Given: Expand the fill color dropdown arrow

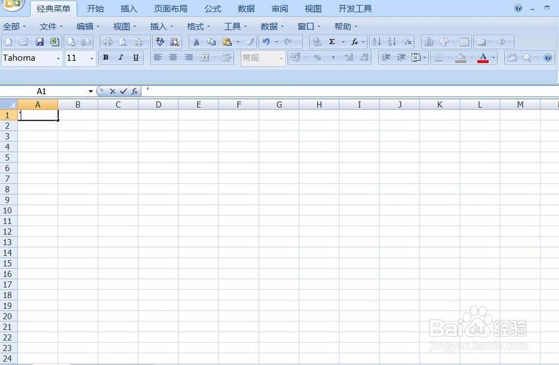Looking at the screenshot, I should 471,57.
